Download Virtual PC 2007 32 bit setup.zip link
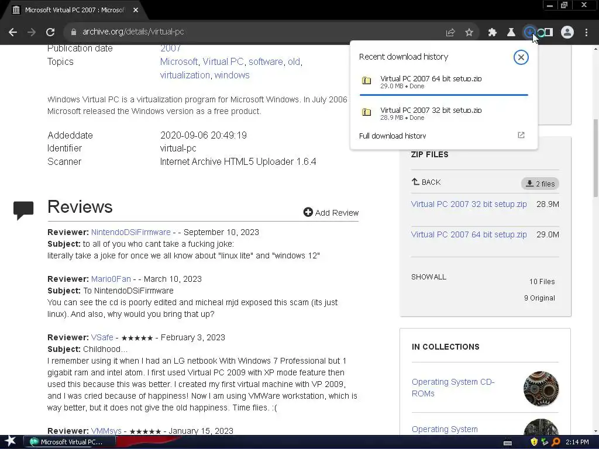The width and height of the screenshot is (599, 449). pyautogui.click(x=469, y=204)
